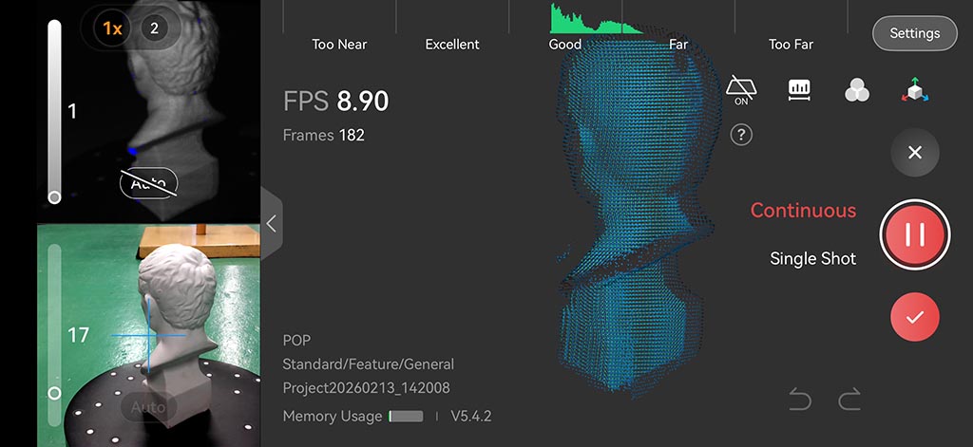
Task: Click the 3D axis cube icon
Action: tap(915, 90)
